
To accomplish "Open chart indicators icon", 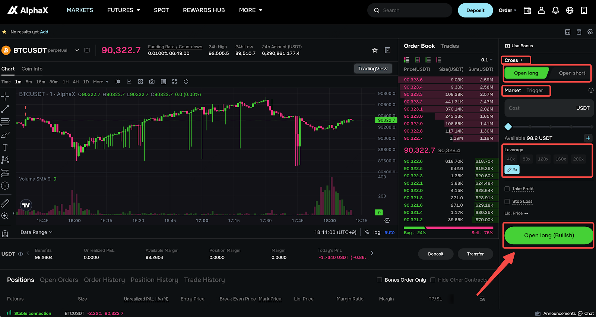I will [129, 82].
